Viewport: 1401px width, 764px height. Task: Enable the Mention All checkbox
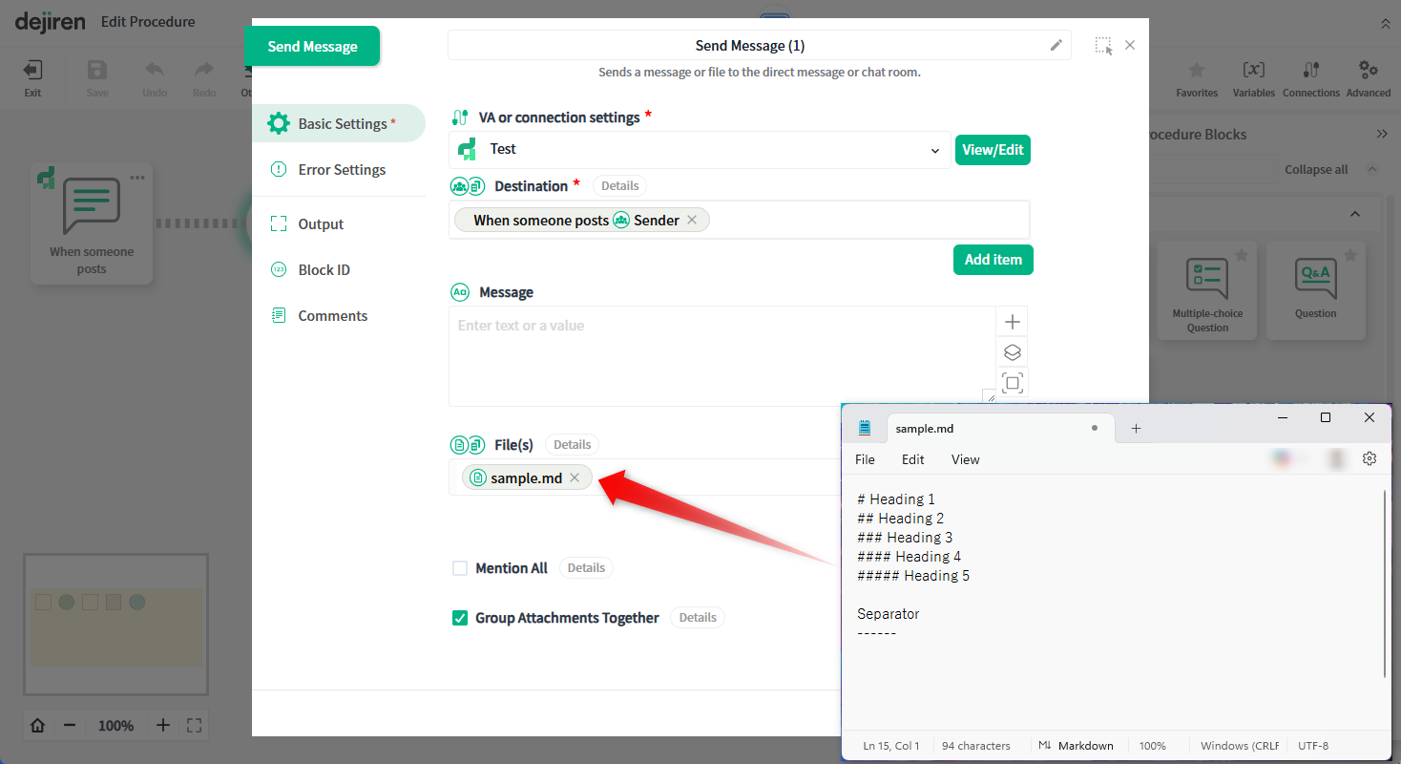coord(460,568)
